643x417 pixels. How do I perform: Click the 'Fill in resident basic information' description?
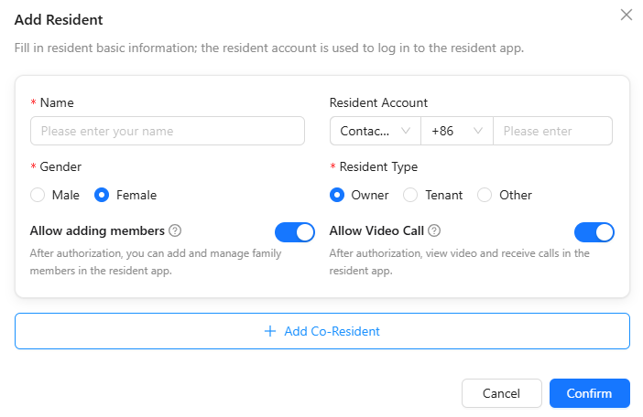pos(269,48)
